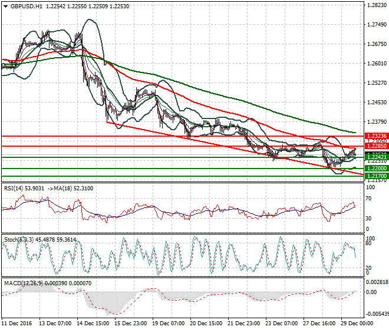Click the 20 Dec 15:00 time label
This screenshot has height=330, width=389.
click(x=206, y=324)
